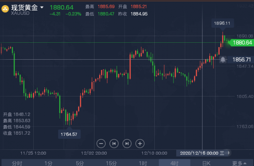This screenshot has width=254, height=166.
Task: Click the 最高 1885.69 value
Action: 106,7
